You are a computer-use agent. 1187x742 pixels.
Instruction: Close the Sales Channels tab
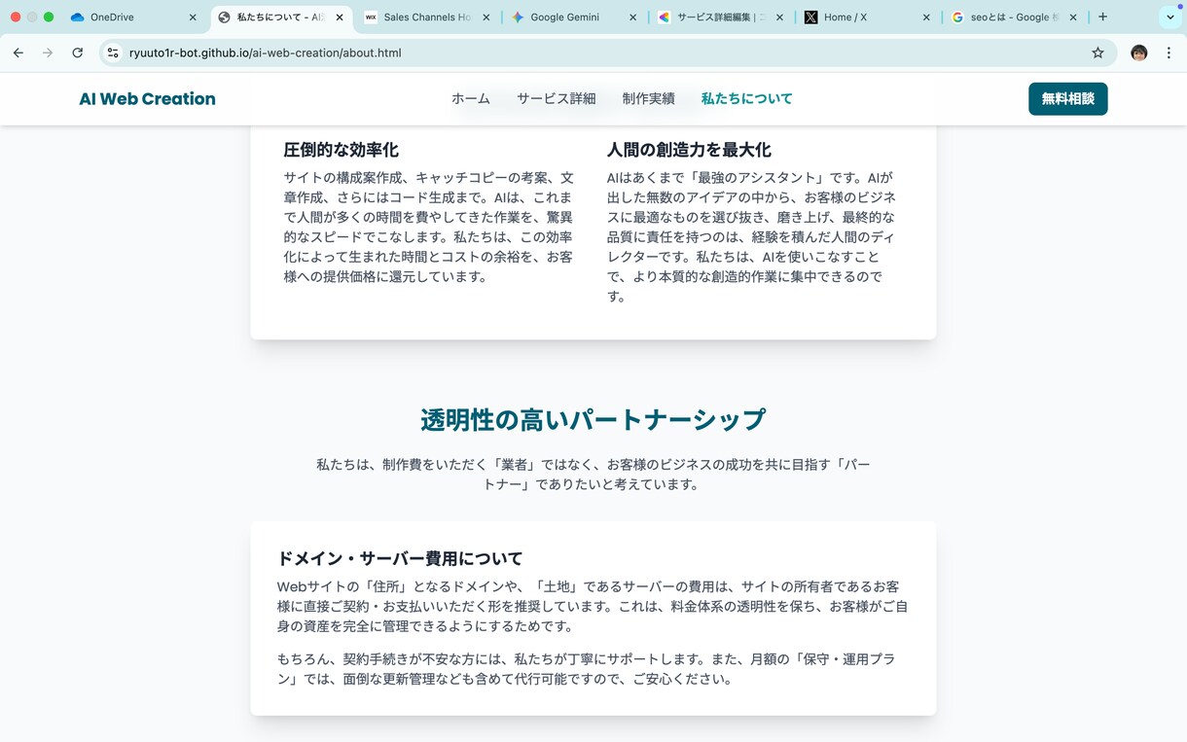click(x=486, y=18)
